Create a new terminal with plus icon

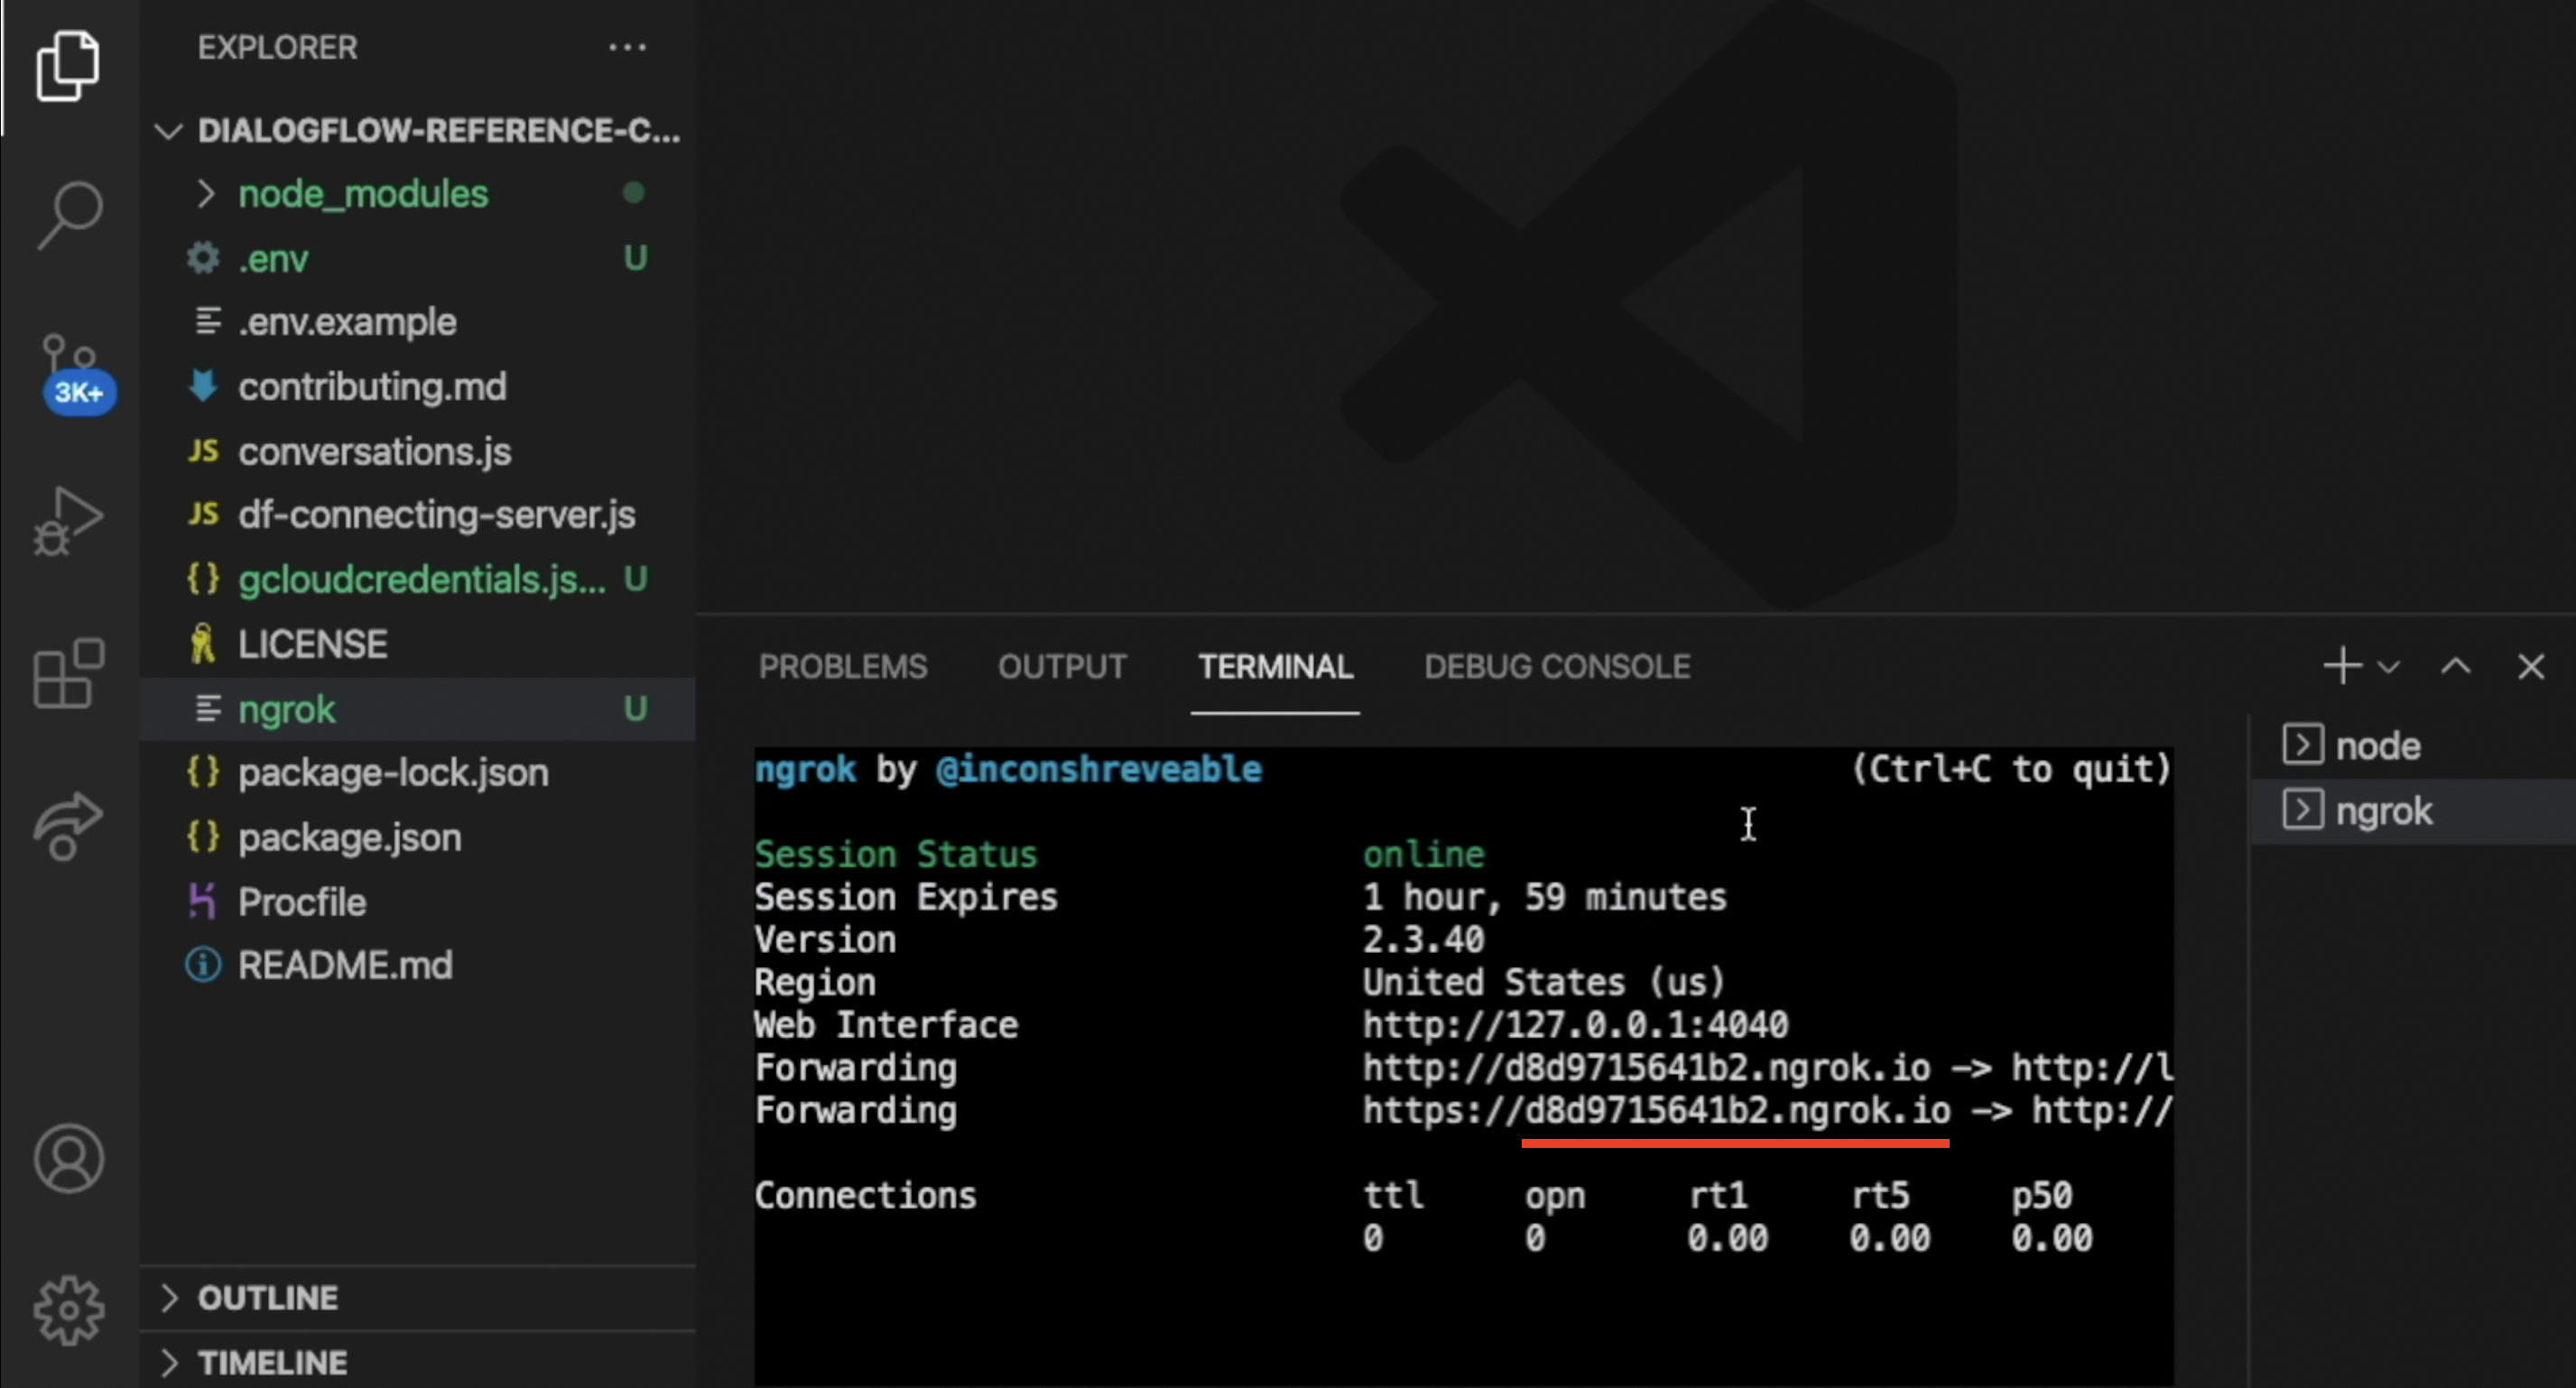[2342, 666]
